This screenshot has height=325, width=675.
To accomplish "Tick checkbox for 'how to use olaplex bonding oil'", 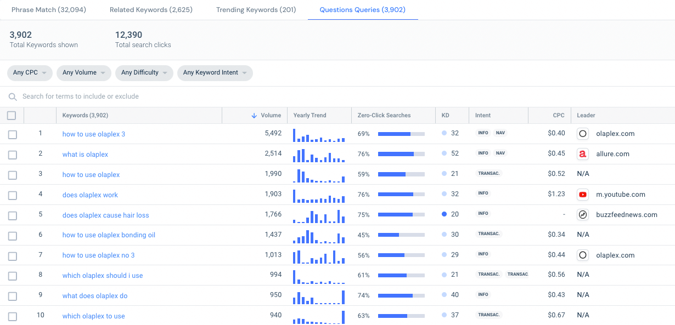I will (13, 236).
